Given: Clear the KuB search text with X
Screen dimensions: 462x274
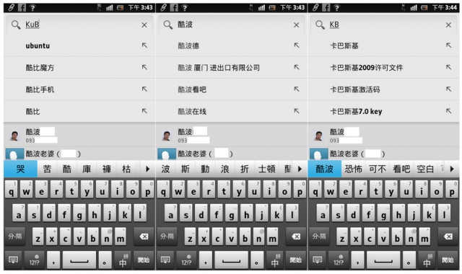Looking at the screenshot, I should tap(144, 25).
